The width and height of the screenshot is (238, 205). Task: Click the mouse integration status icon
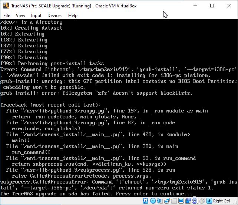click(202, 201)
